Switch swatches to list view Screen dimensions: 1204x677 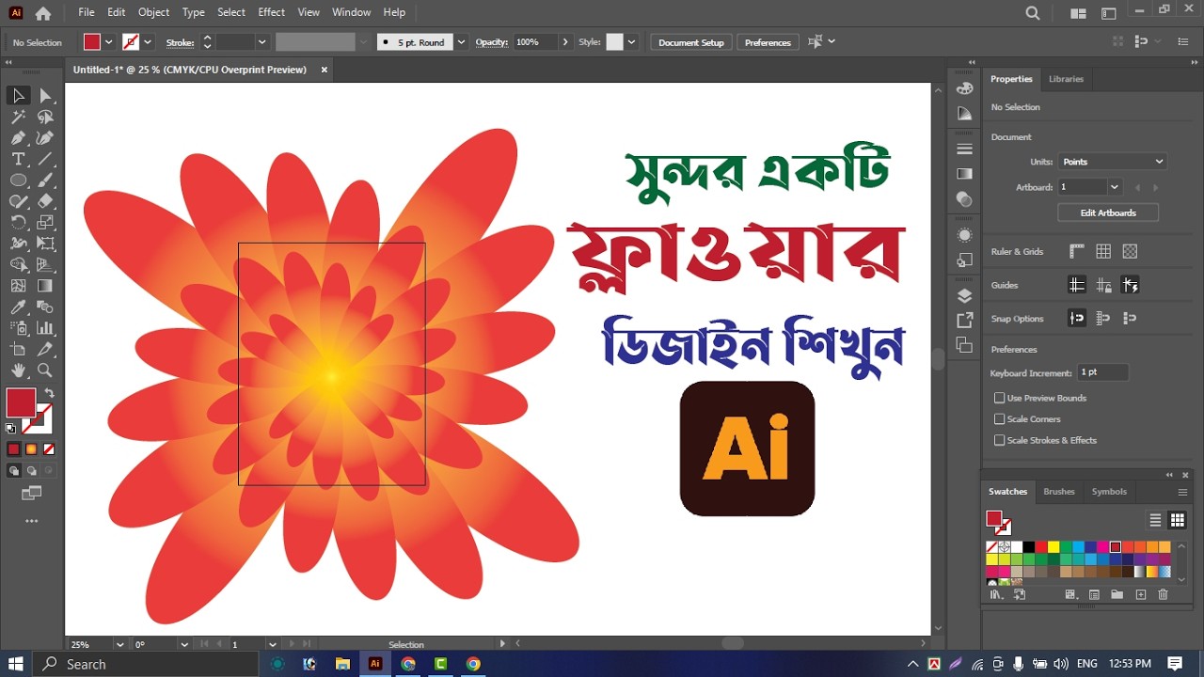(1155, 520)
